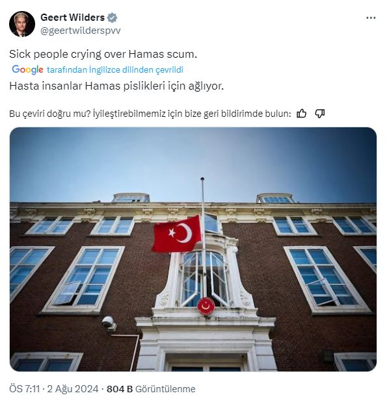Open the three-dots more options menu

[x=371, y=18]
